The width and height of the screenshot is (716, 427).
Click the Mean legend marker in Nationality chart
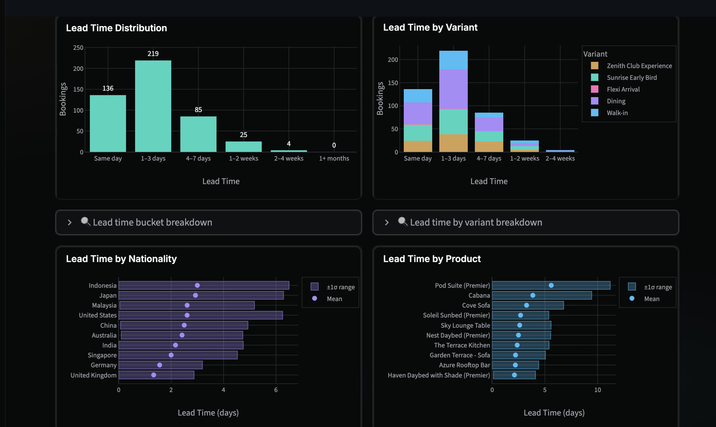point(315,298)
